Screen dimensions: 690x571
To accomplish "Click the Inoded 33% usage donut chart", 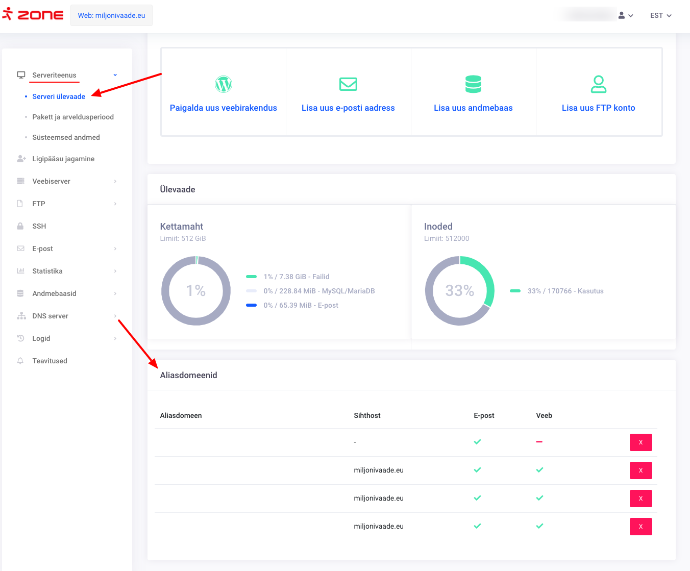I will [460, 291].
